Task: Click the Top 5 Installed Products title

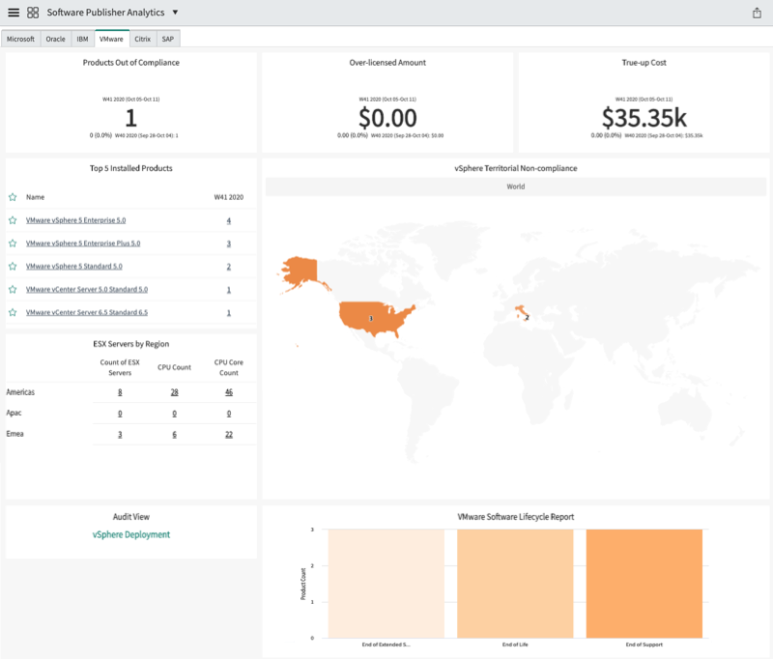Action: (x=131, y=168)
